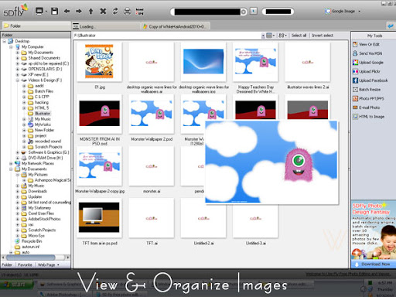Expand the Software & Graphics (G:) node
This screenshot has width=396, height=297.
coord(18,152)
